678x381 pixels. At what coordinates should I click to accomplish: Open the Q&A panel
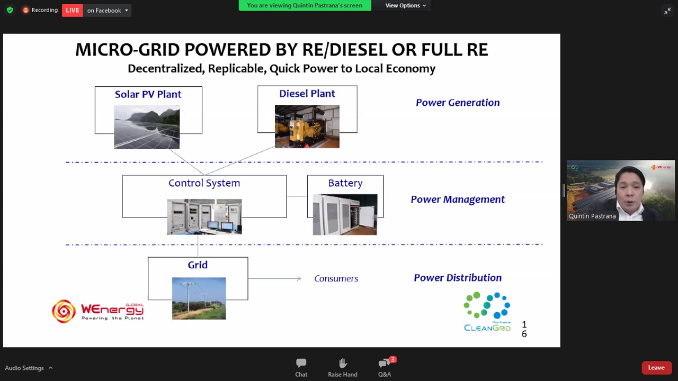click(385, 367)
